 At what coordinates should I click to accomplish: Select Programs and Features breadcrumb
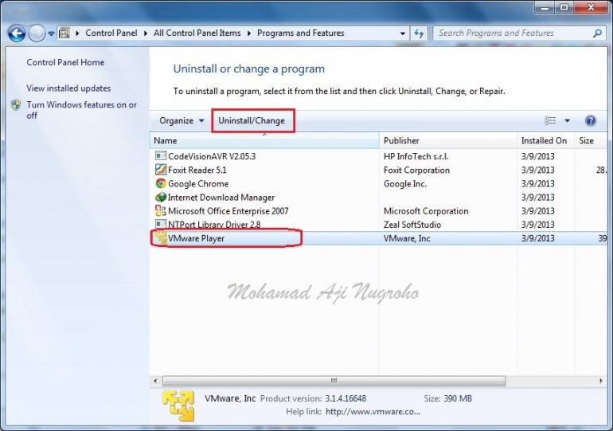(x=300, y=33)
